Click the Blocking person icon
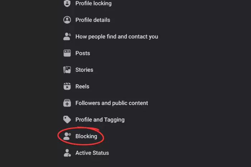 tap(67, 136)
